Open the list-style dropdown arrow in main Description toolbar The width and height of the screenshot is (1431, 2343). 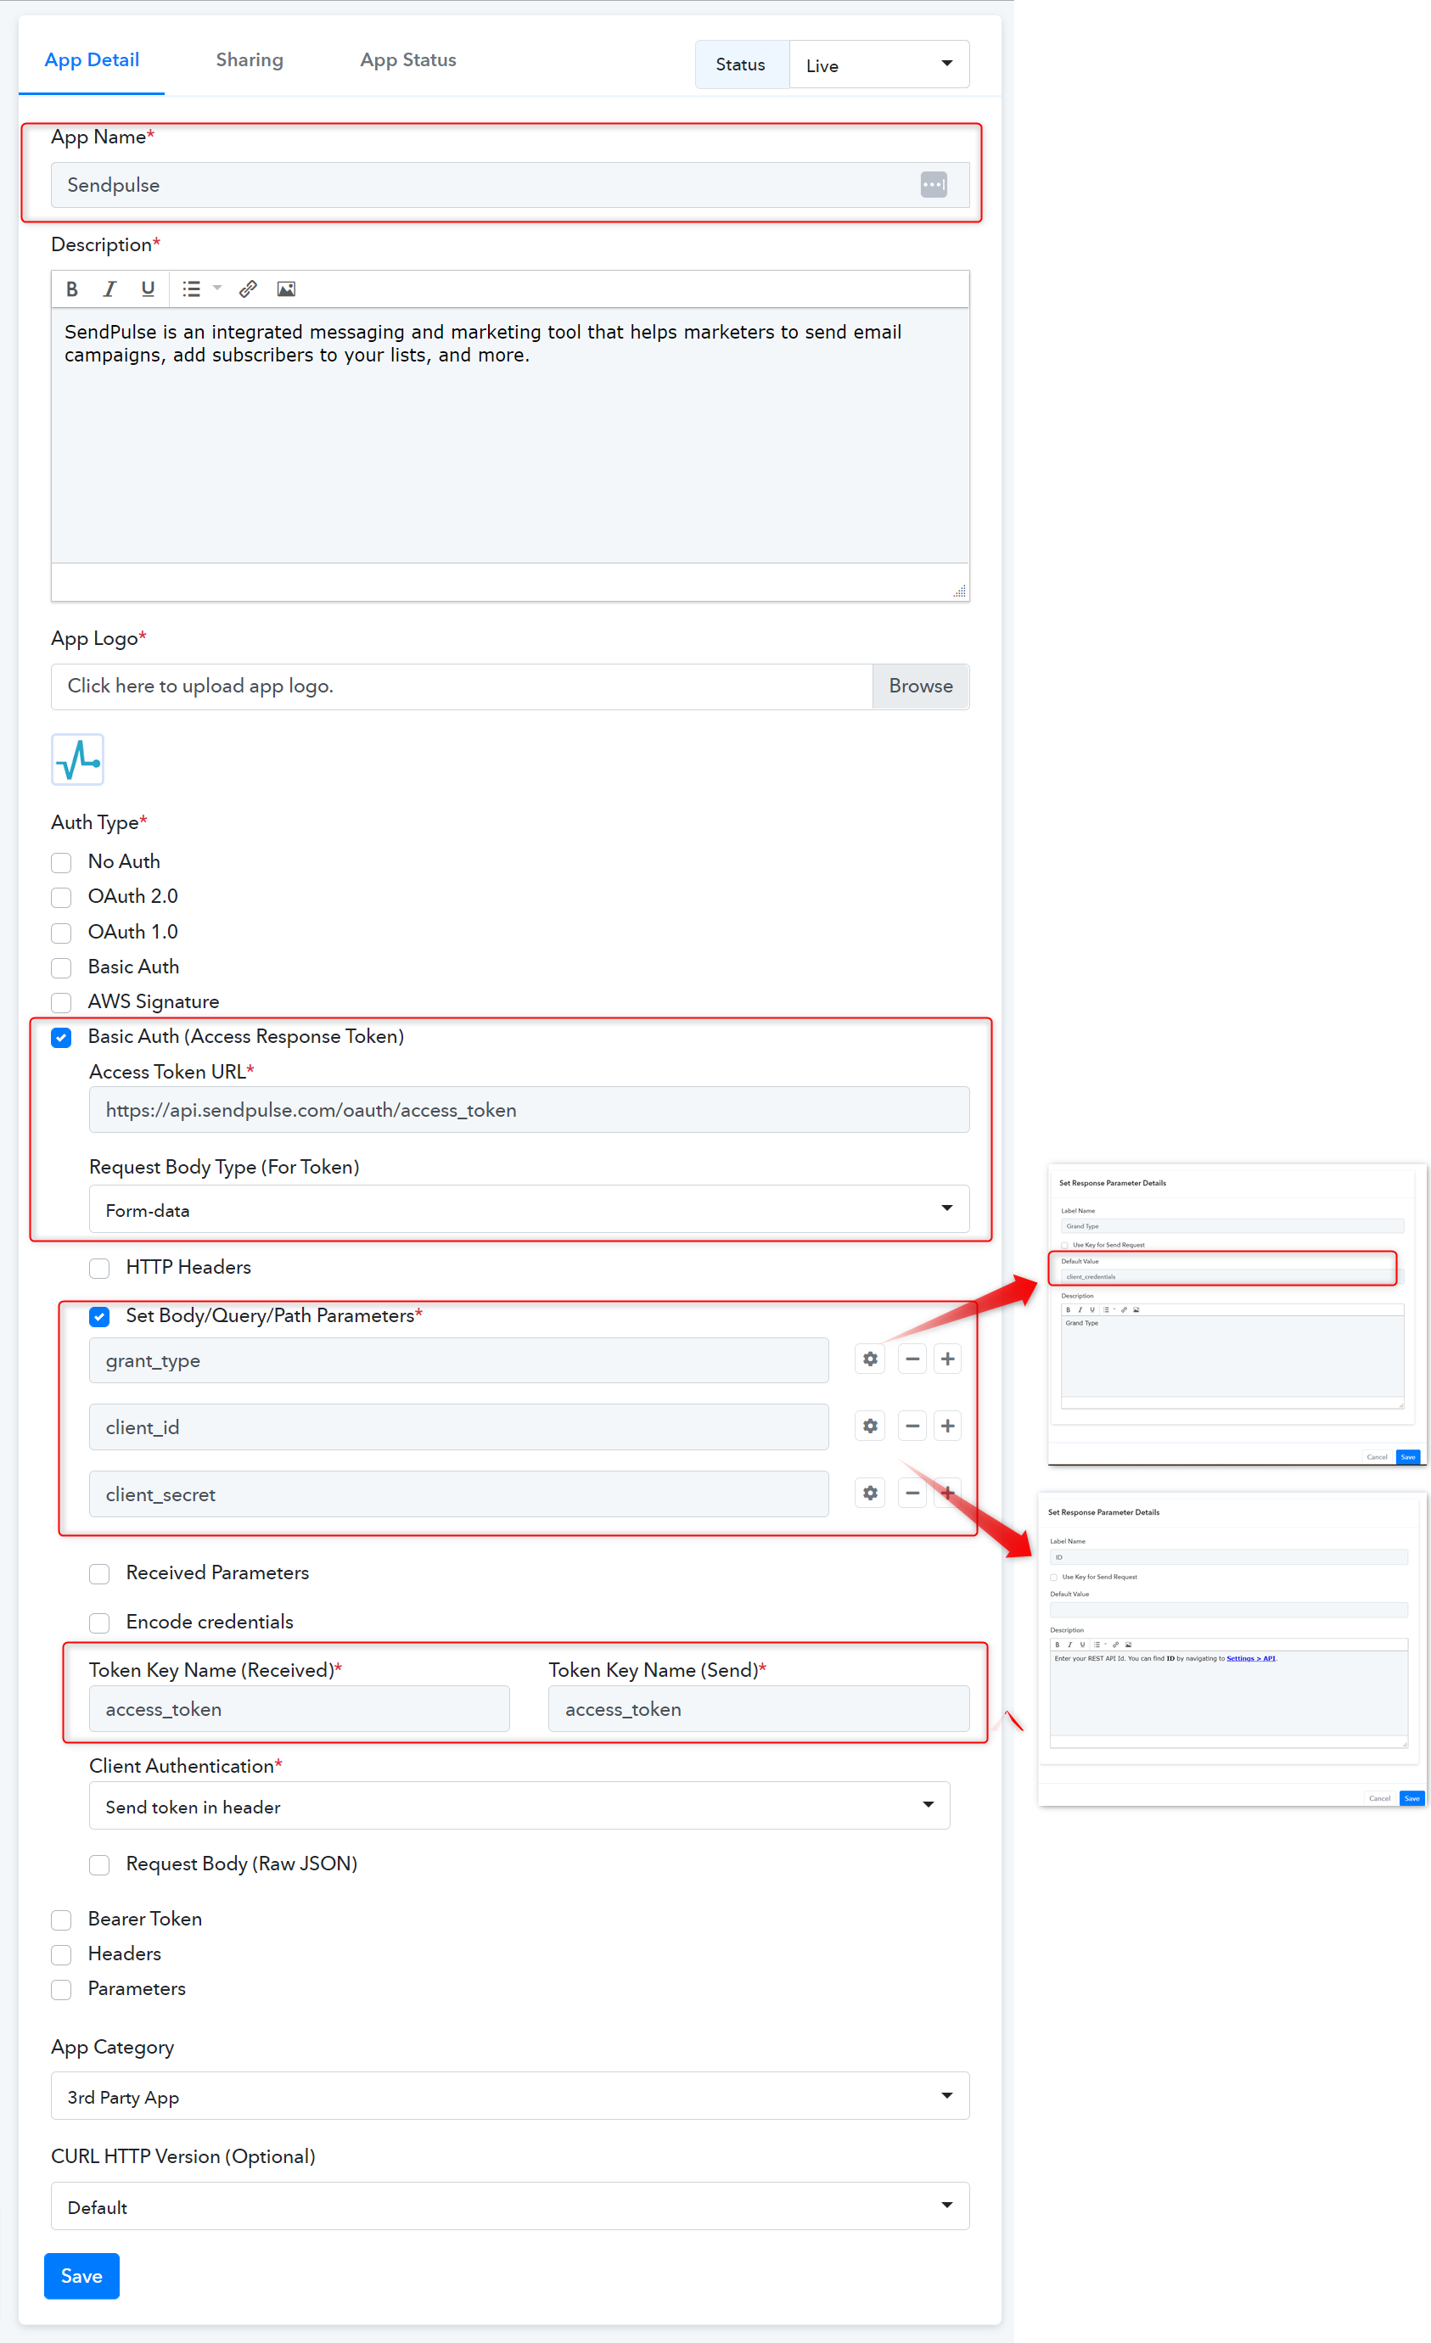[218, 289]
